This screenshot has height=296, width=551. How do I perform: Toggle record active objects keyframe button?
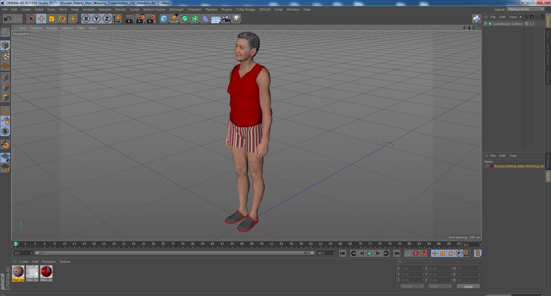point(407,253)
